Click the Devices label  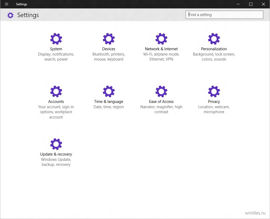[x=109, y=49]
